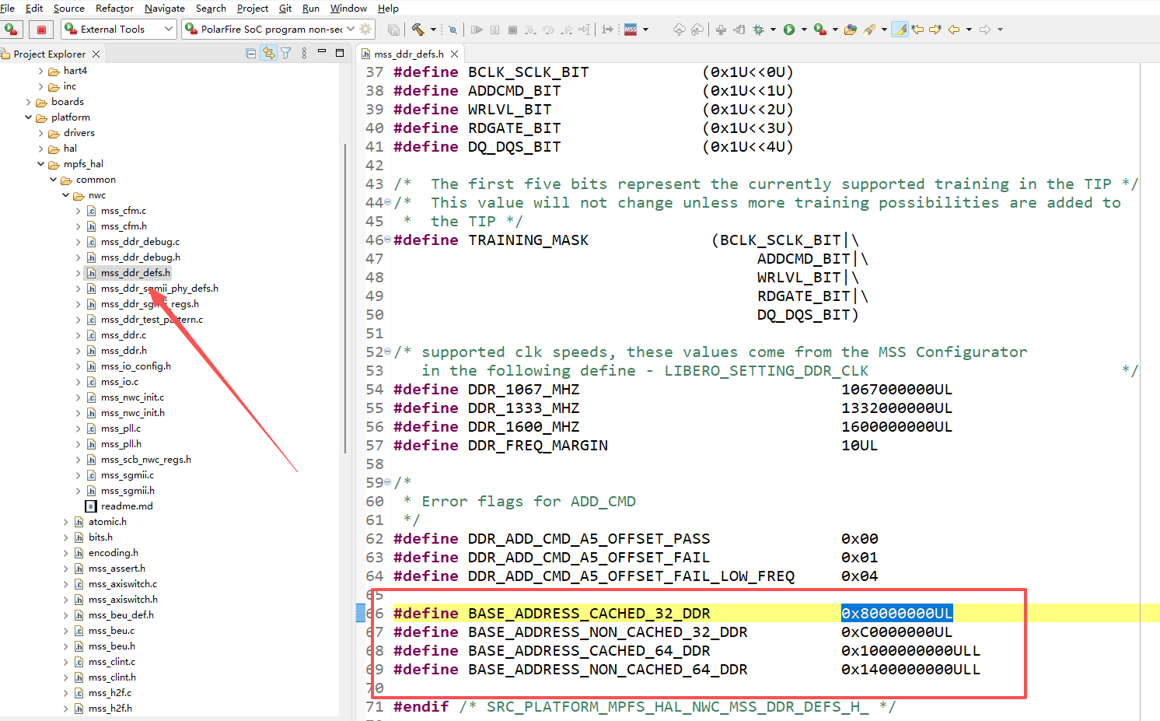Open the Refactor menu

(114, 8)
